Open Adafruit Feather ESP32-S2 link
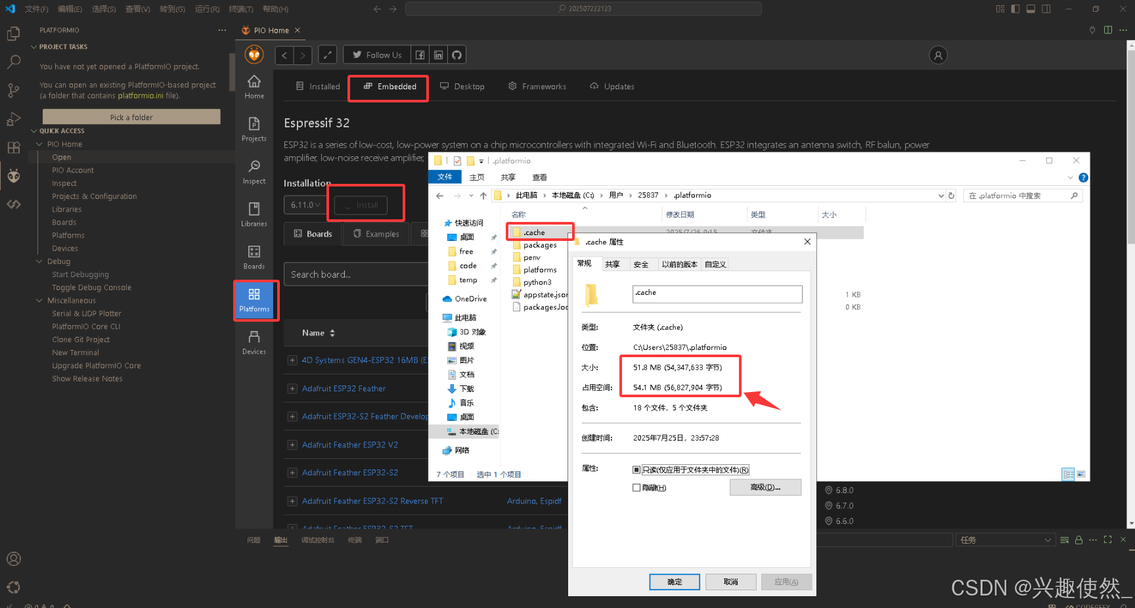The height and width of the screenshot is (608, 1135). coord(350,473)
